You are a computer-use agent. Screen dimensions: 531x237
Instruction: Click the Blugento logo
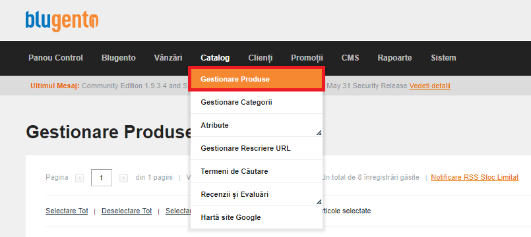(x=61, y=21)
